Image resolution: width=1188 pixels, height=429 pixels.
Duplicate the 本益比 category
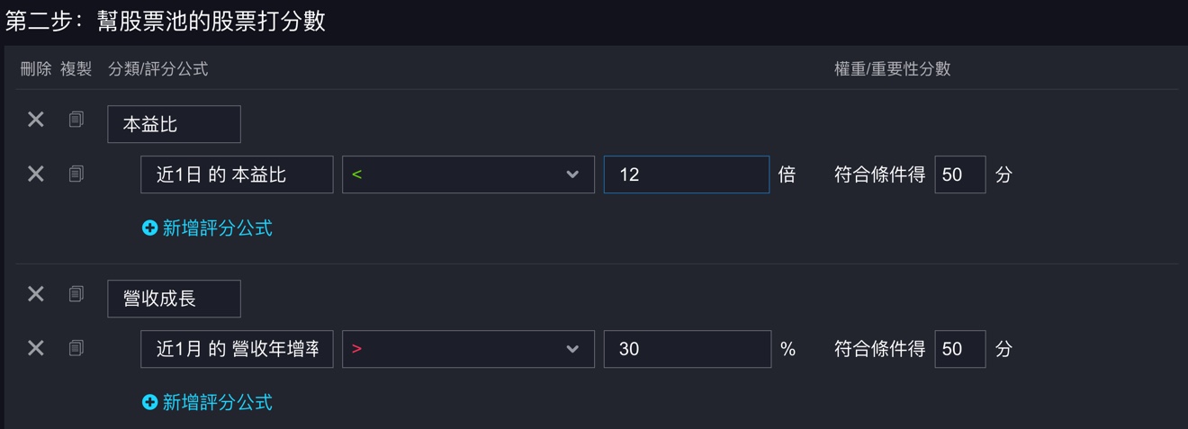tap(76, 119)
